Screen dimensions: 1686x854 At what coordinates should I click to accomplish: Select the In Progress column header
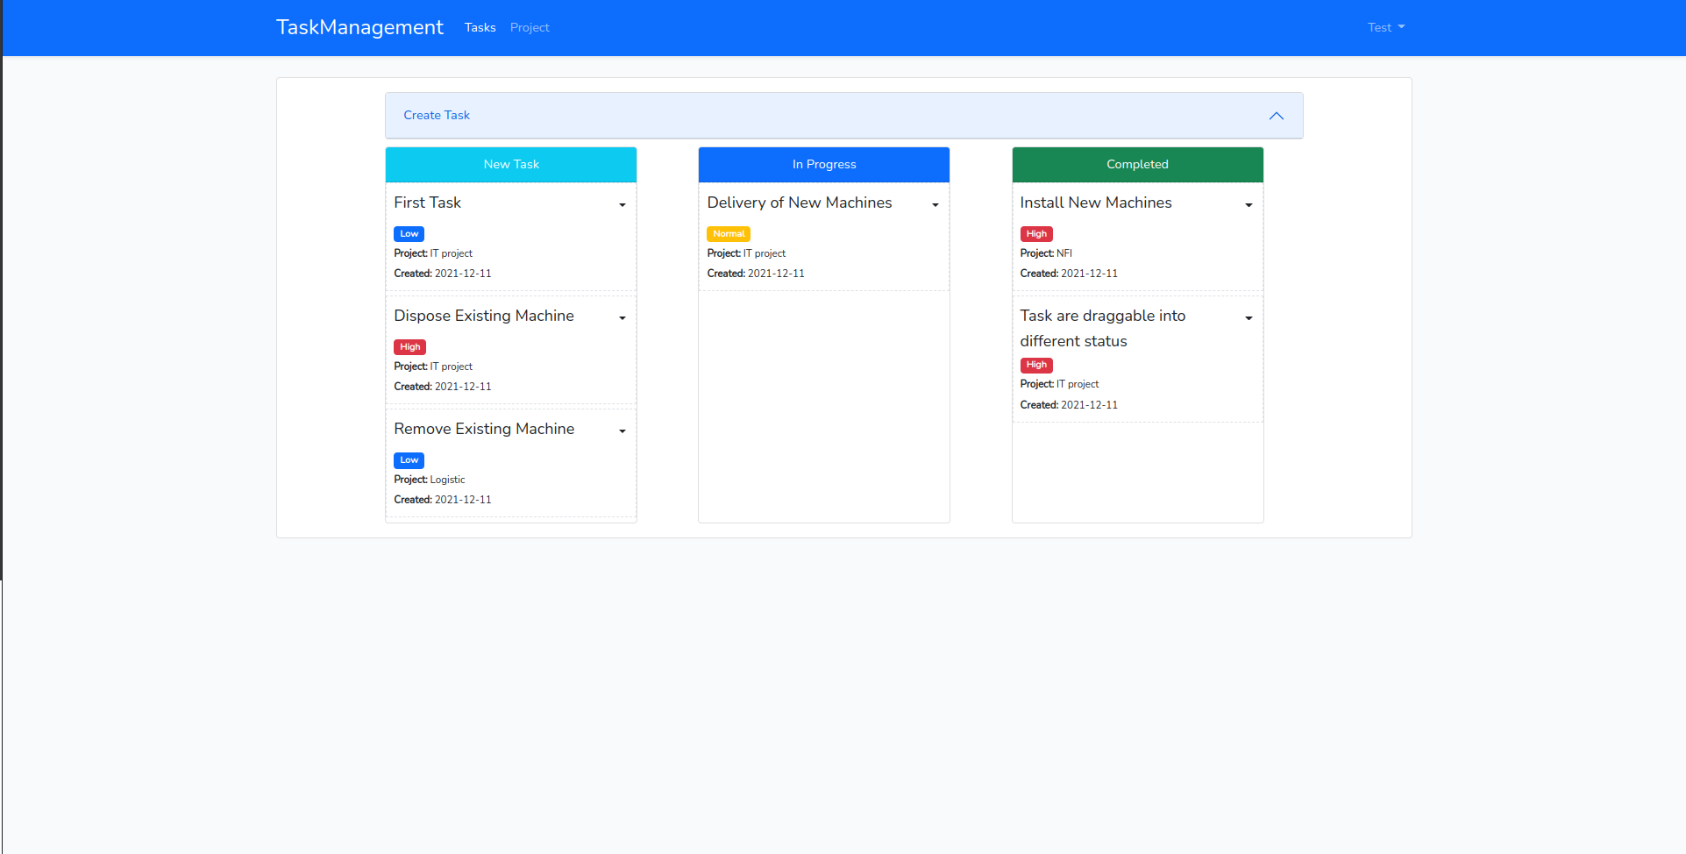point(824,164)
